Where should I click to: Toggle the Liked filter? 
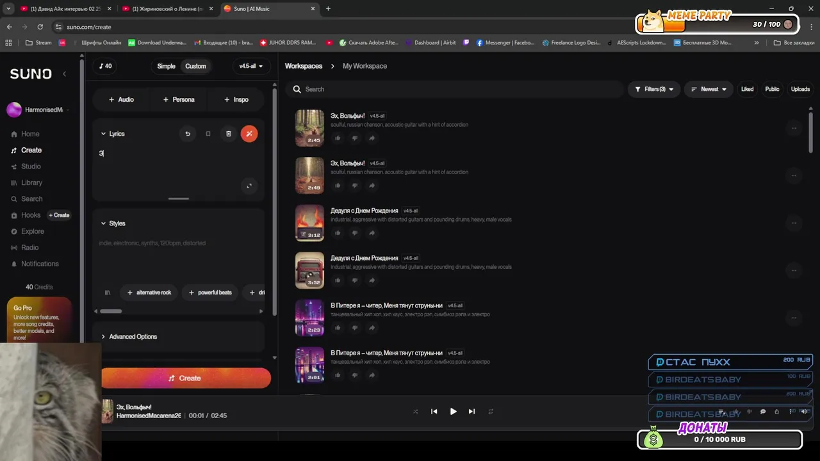coord(747,89)
